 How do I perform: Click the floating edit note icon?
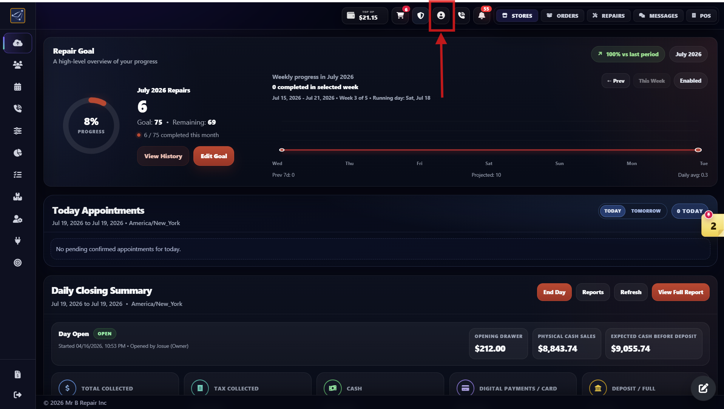pyautogui.click(x=703, y=388)
